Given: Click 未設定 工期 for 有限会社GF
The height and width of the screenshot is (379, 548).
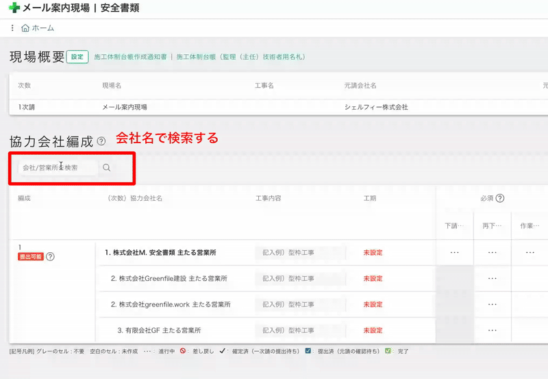Looking at the screenshot, I should pos(373,330).
